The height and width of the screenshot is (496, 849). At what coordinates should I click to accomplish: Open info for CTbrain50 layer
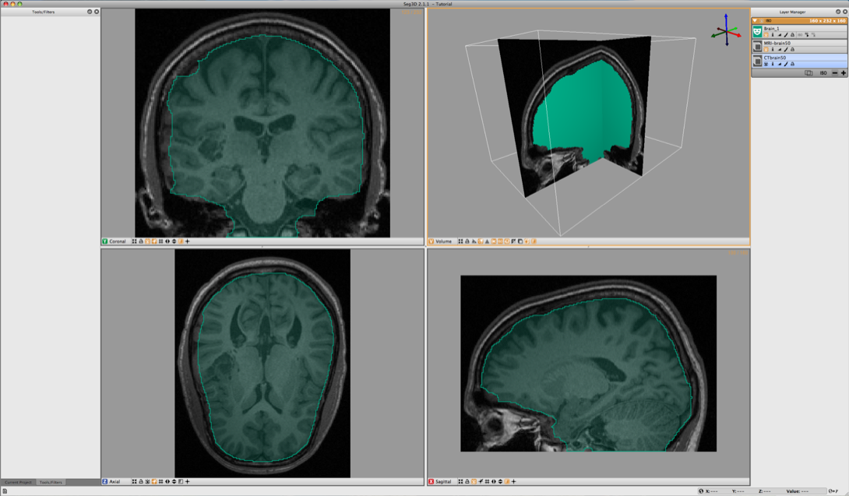(x=773, y=64)
